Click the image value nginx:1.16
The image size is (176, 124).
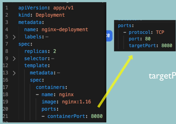click(x=76, y=102)
